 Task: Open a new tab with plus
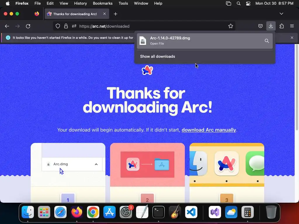tap(115, 14)
